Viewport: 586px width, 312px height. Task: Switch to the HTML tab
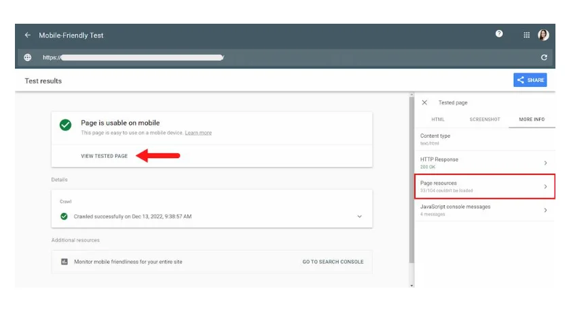click(x=438, y=119)
